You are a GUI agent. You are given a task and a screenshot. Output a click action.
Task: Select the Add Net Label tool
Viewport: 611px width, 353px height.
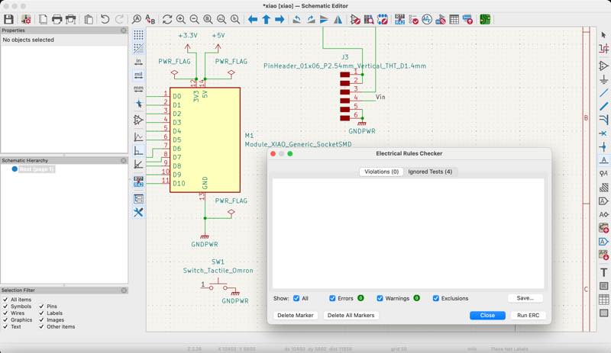pos(603,160)
